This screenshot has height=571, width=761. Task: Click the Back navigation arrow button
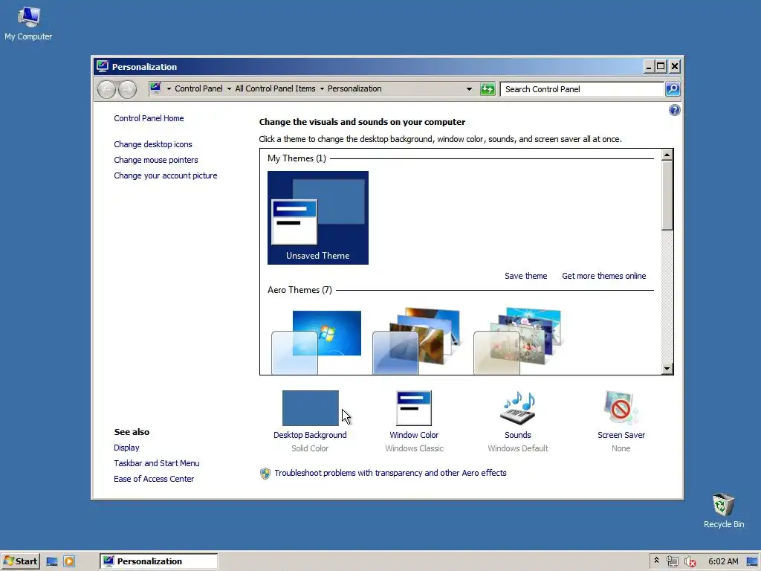106,89
